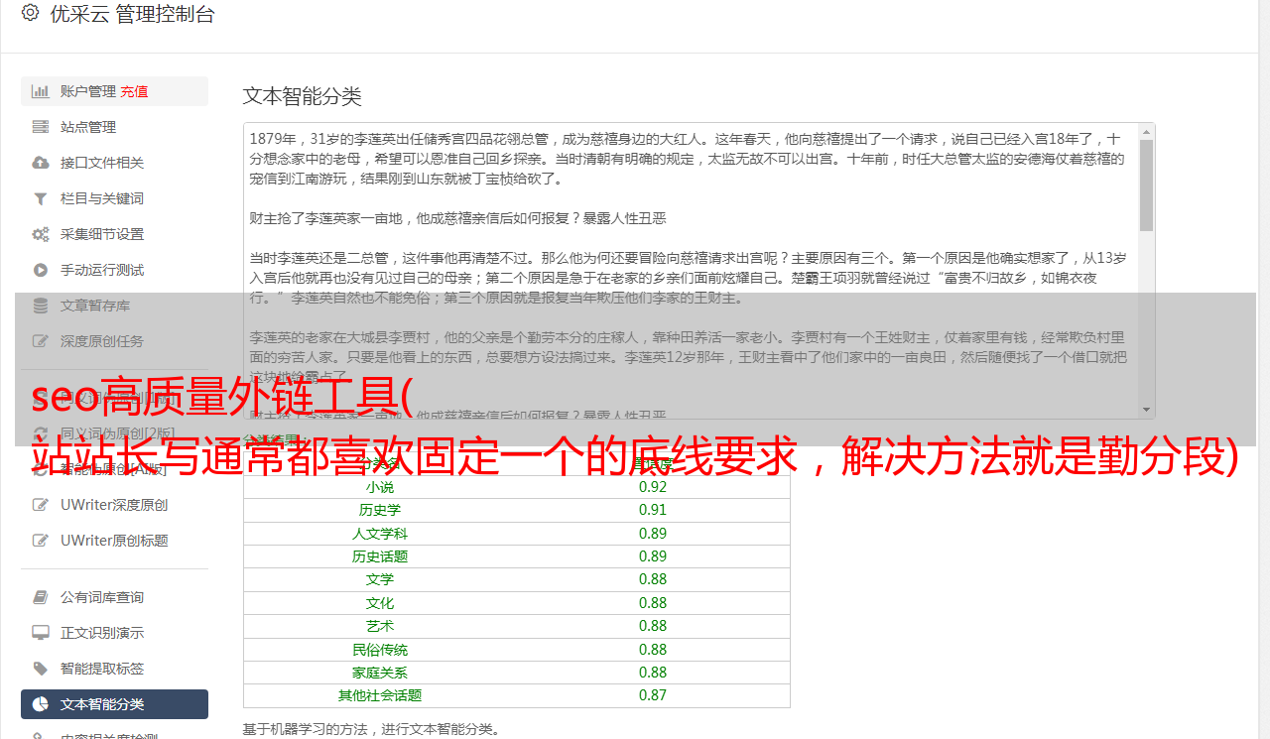Click the funnel icon for 栏目与关键词

coord(41,198)
